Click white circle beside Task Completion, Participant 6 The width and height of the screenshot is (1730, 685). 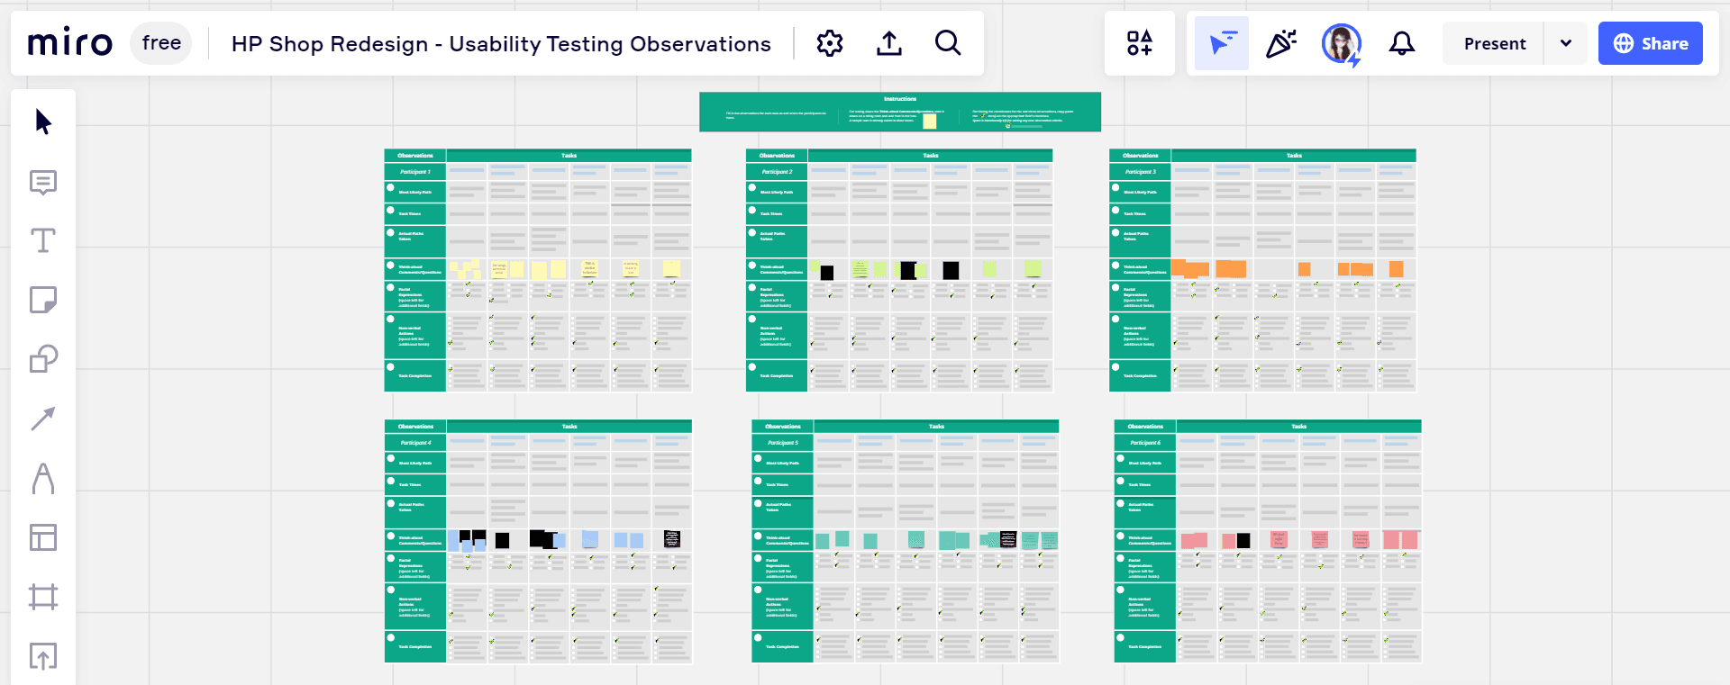1121,637
